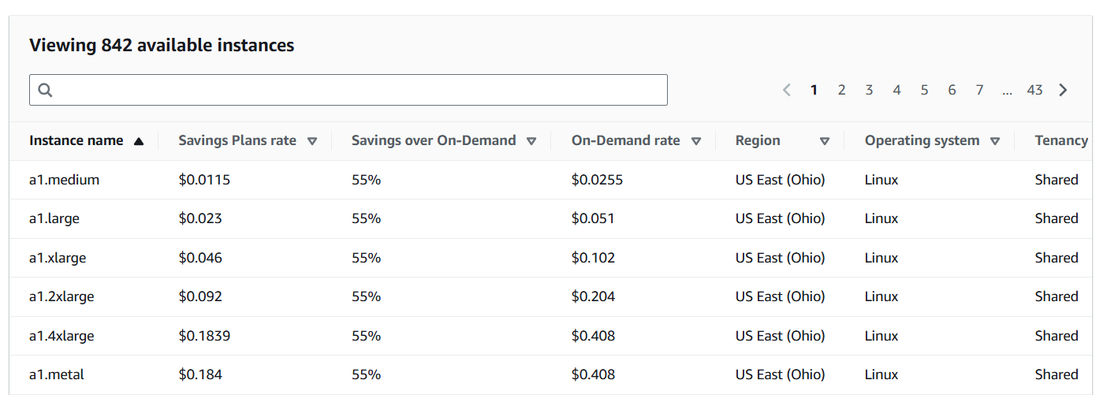Click 55% savings in a1.medium row

(367, 180)
